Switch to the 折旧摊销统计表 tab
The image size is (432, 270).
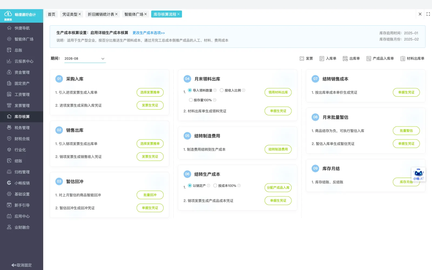[101, 14]
